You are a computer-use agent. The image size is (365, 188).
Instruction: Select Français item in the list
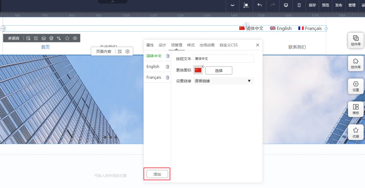coord(154,77)
